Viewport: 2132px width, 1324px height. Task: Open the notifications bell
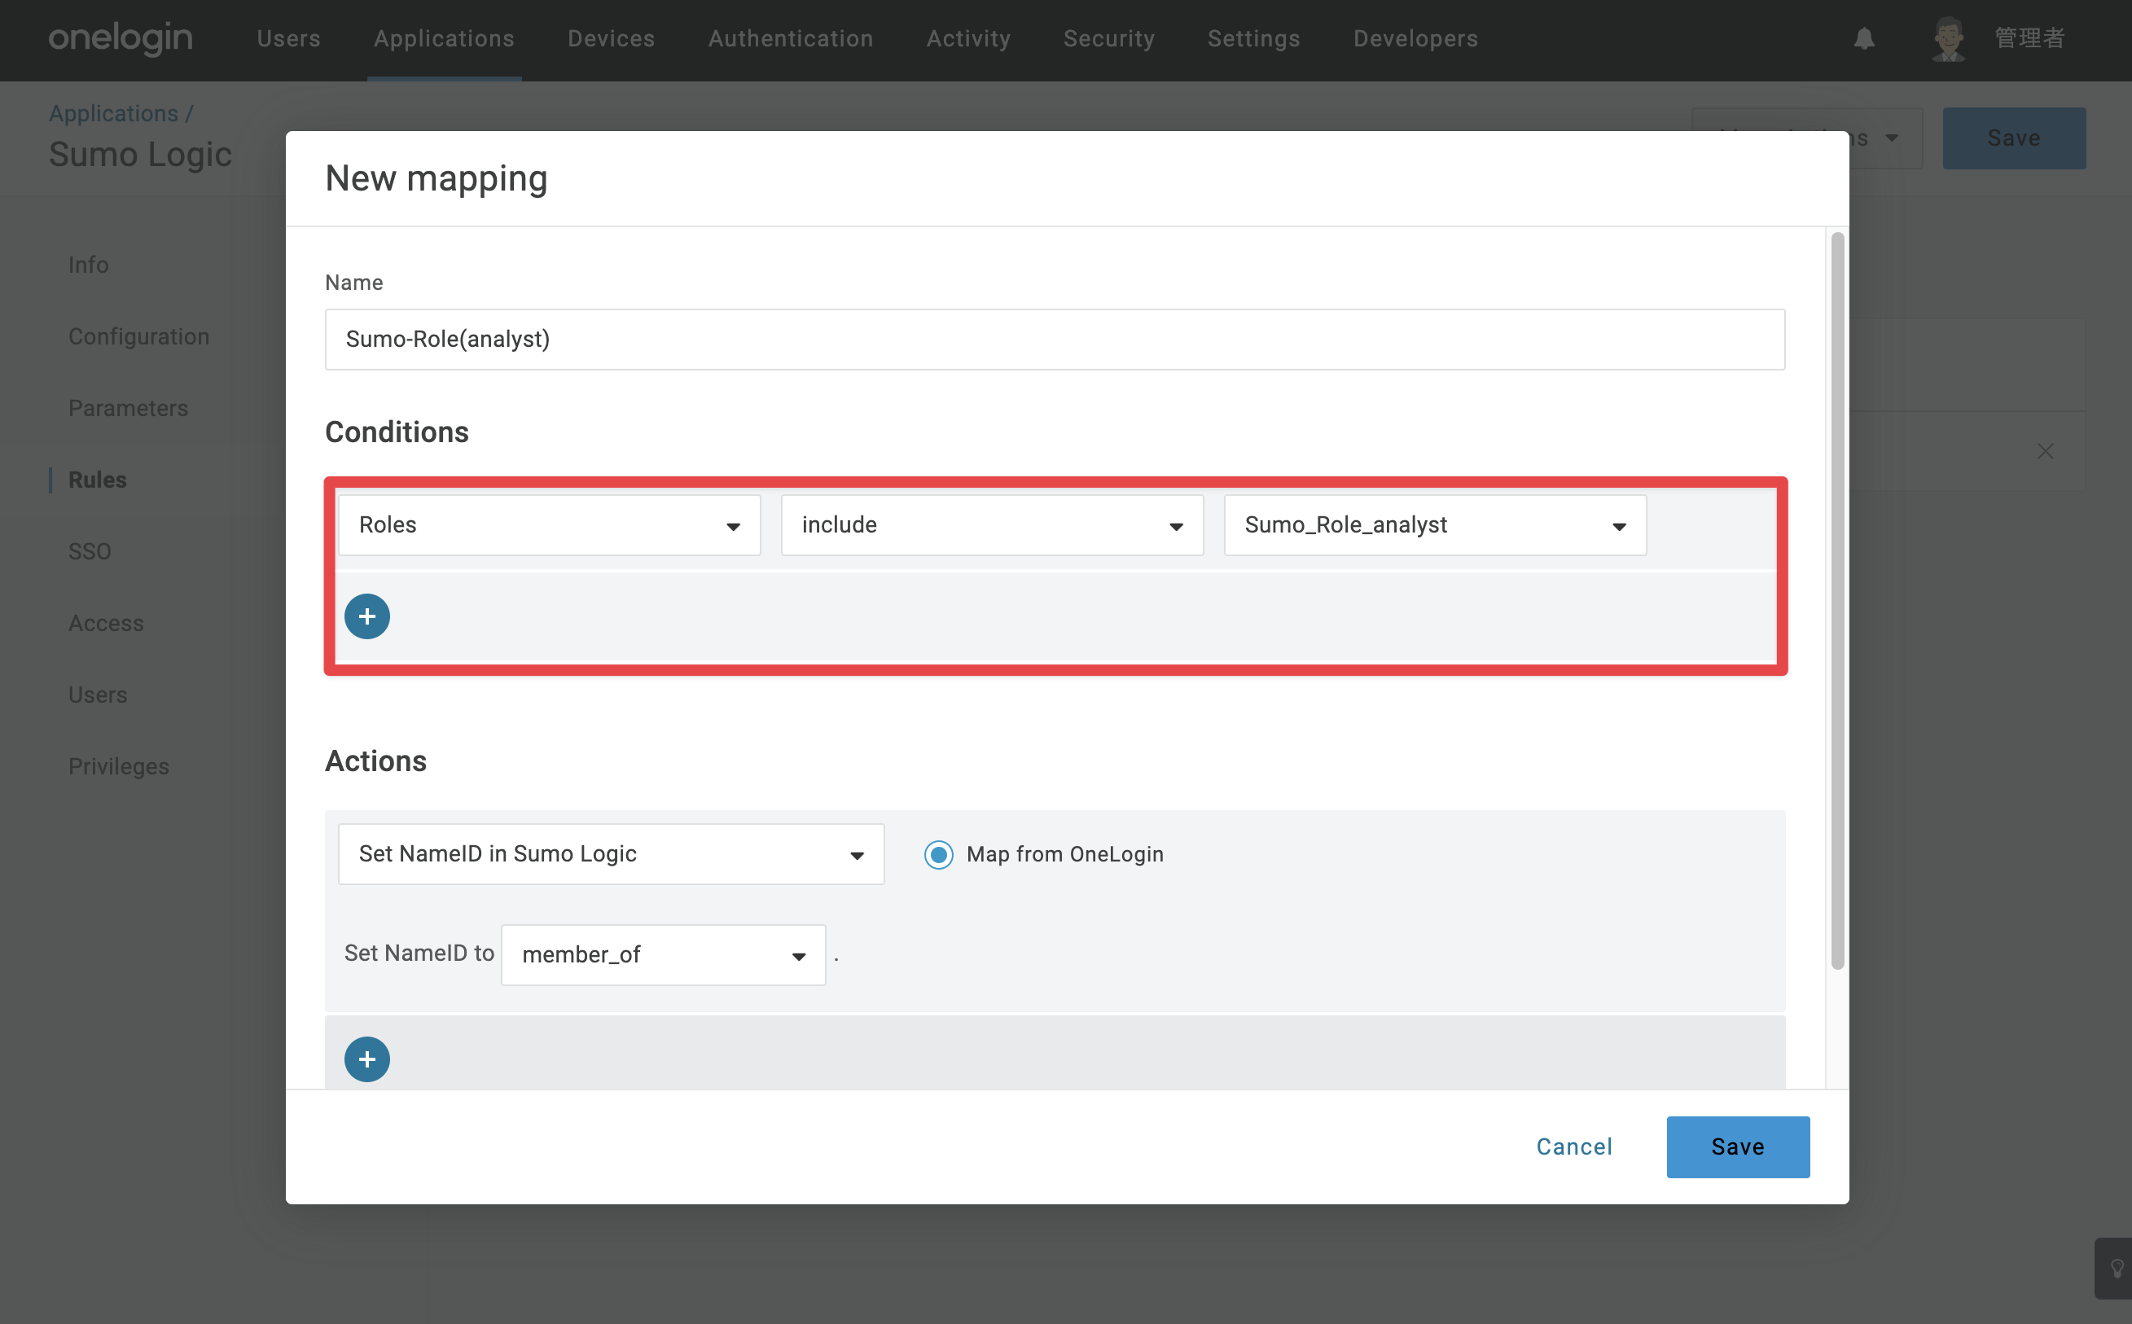point(1864,38)
